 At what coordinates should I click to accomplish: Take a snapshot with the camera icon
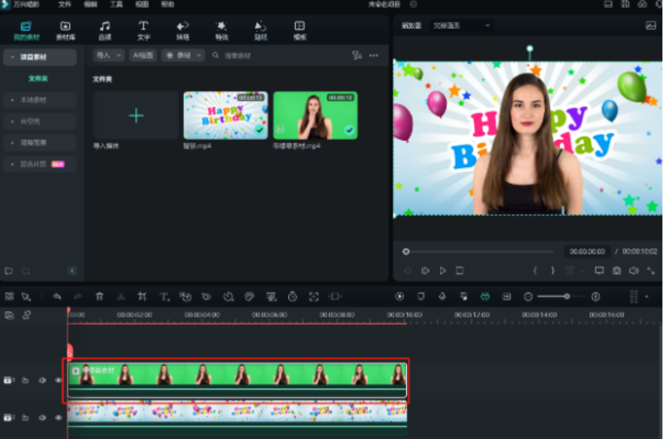coord(616,270)
